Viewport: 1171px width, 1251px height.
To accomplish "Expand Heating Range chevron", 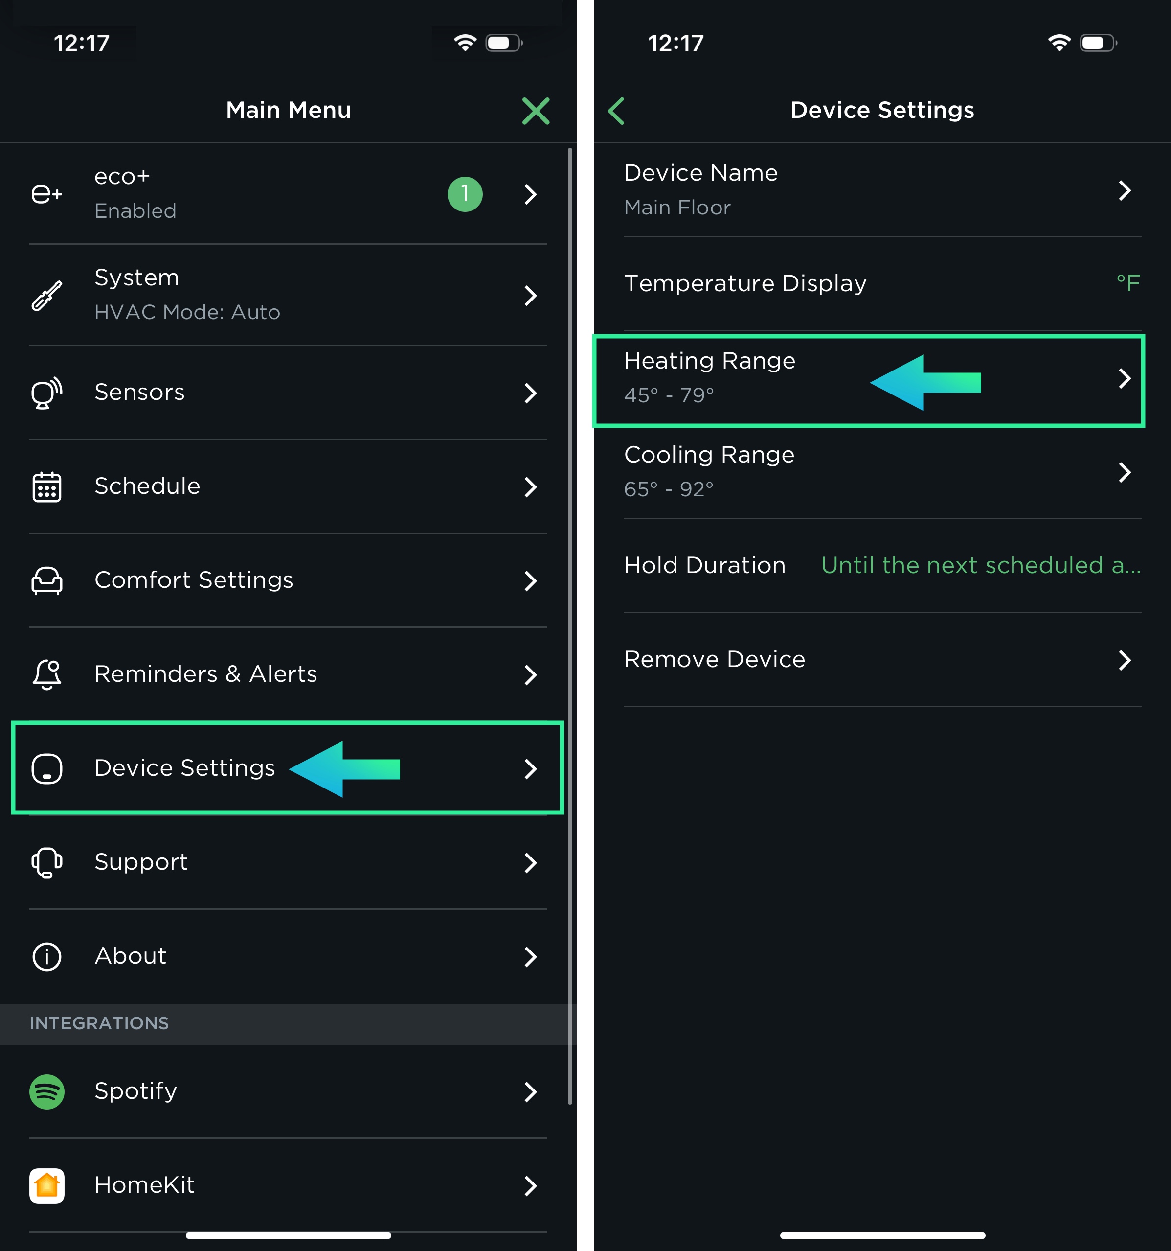I will pos(1125,378).
